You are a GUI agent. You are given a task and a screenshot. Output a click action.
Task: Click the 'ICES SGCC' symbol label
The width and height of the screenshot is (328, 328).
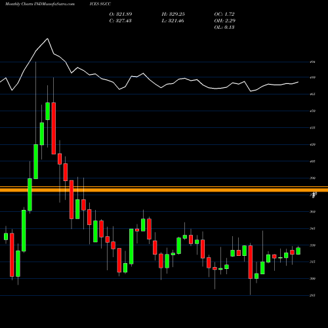click(100, 4)
